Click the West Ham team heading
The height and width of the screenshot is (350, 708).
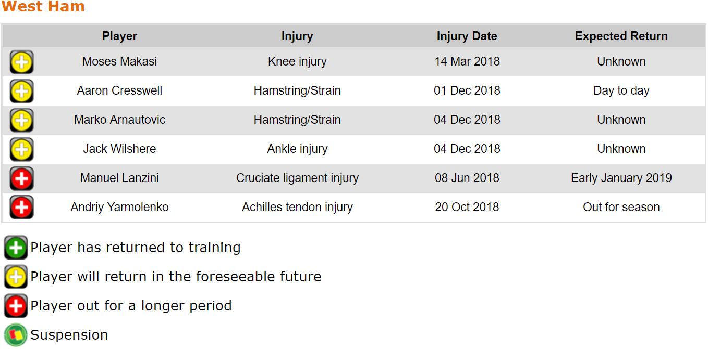coord(43,7)
